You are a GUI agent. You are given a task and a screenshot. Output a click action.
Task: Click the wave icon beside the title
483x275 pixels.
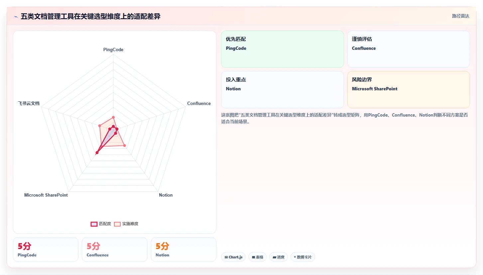(x=16, y=16)
